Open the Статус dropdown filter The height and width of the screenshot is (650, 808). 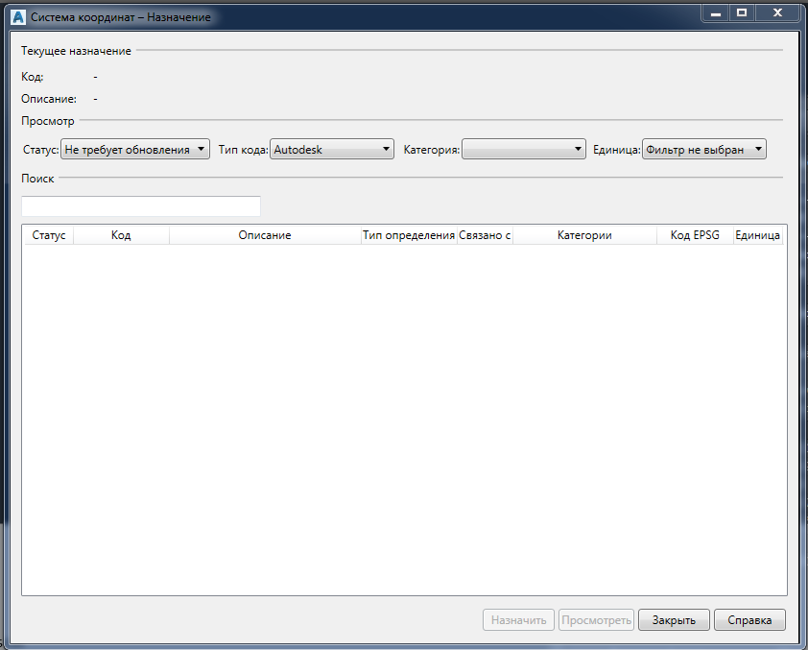(135, 150)
